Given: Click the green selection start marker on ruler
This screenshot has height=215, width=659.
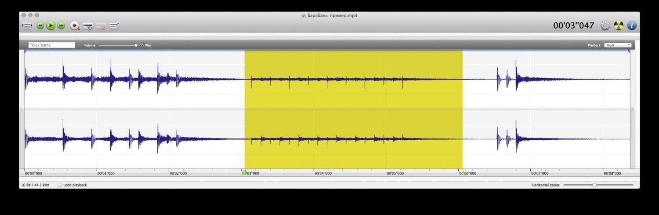Looking at the screenshot, I should tap(245, 172).
